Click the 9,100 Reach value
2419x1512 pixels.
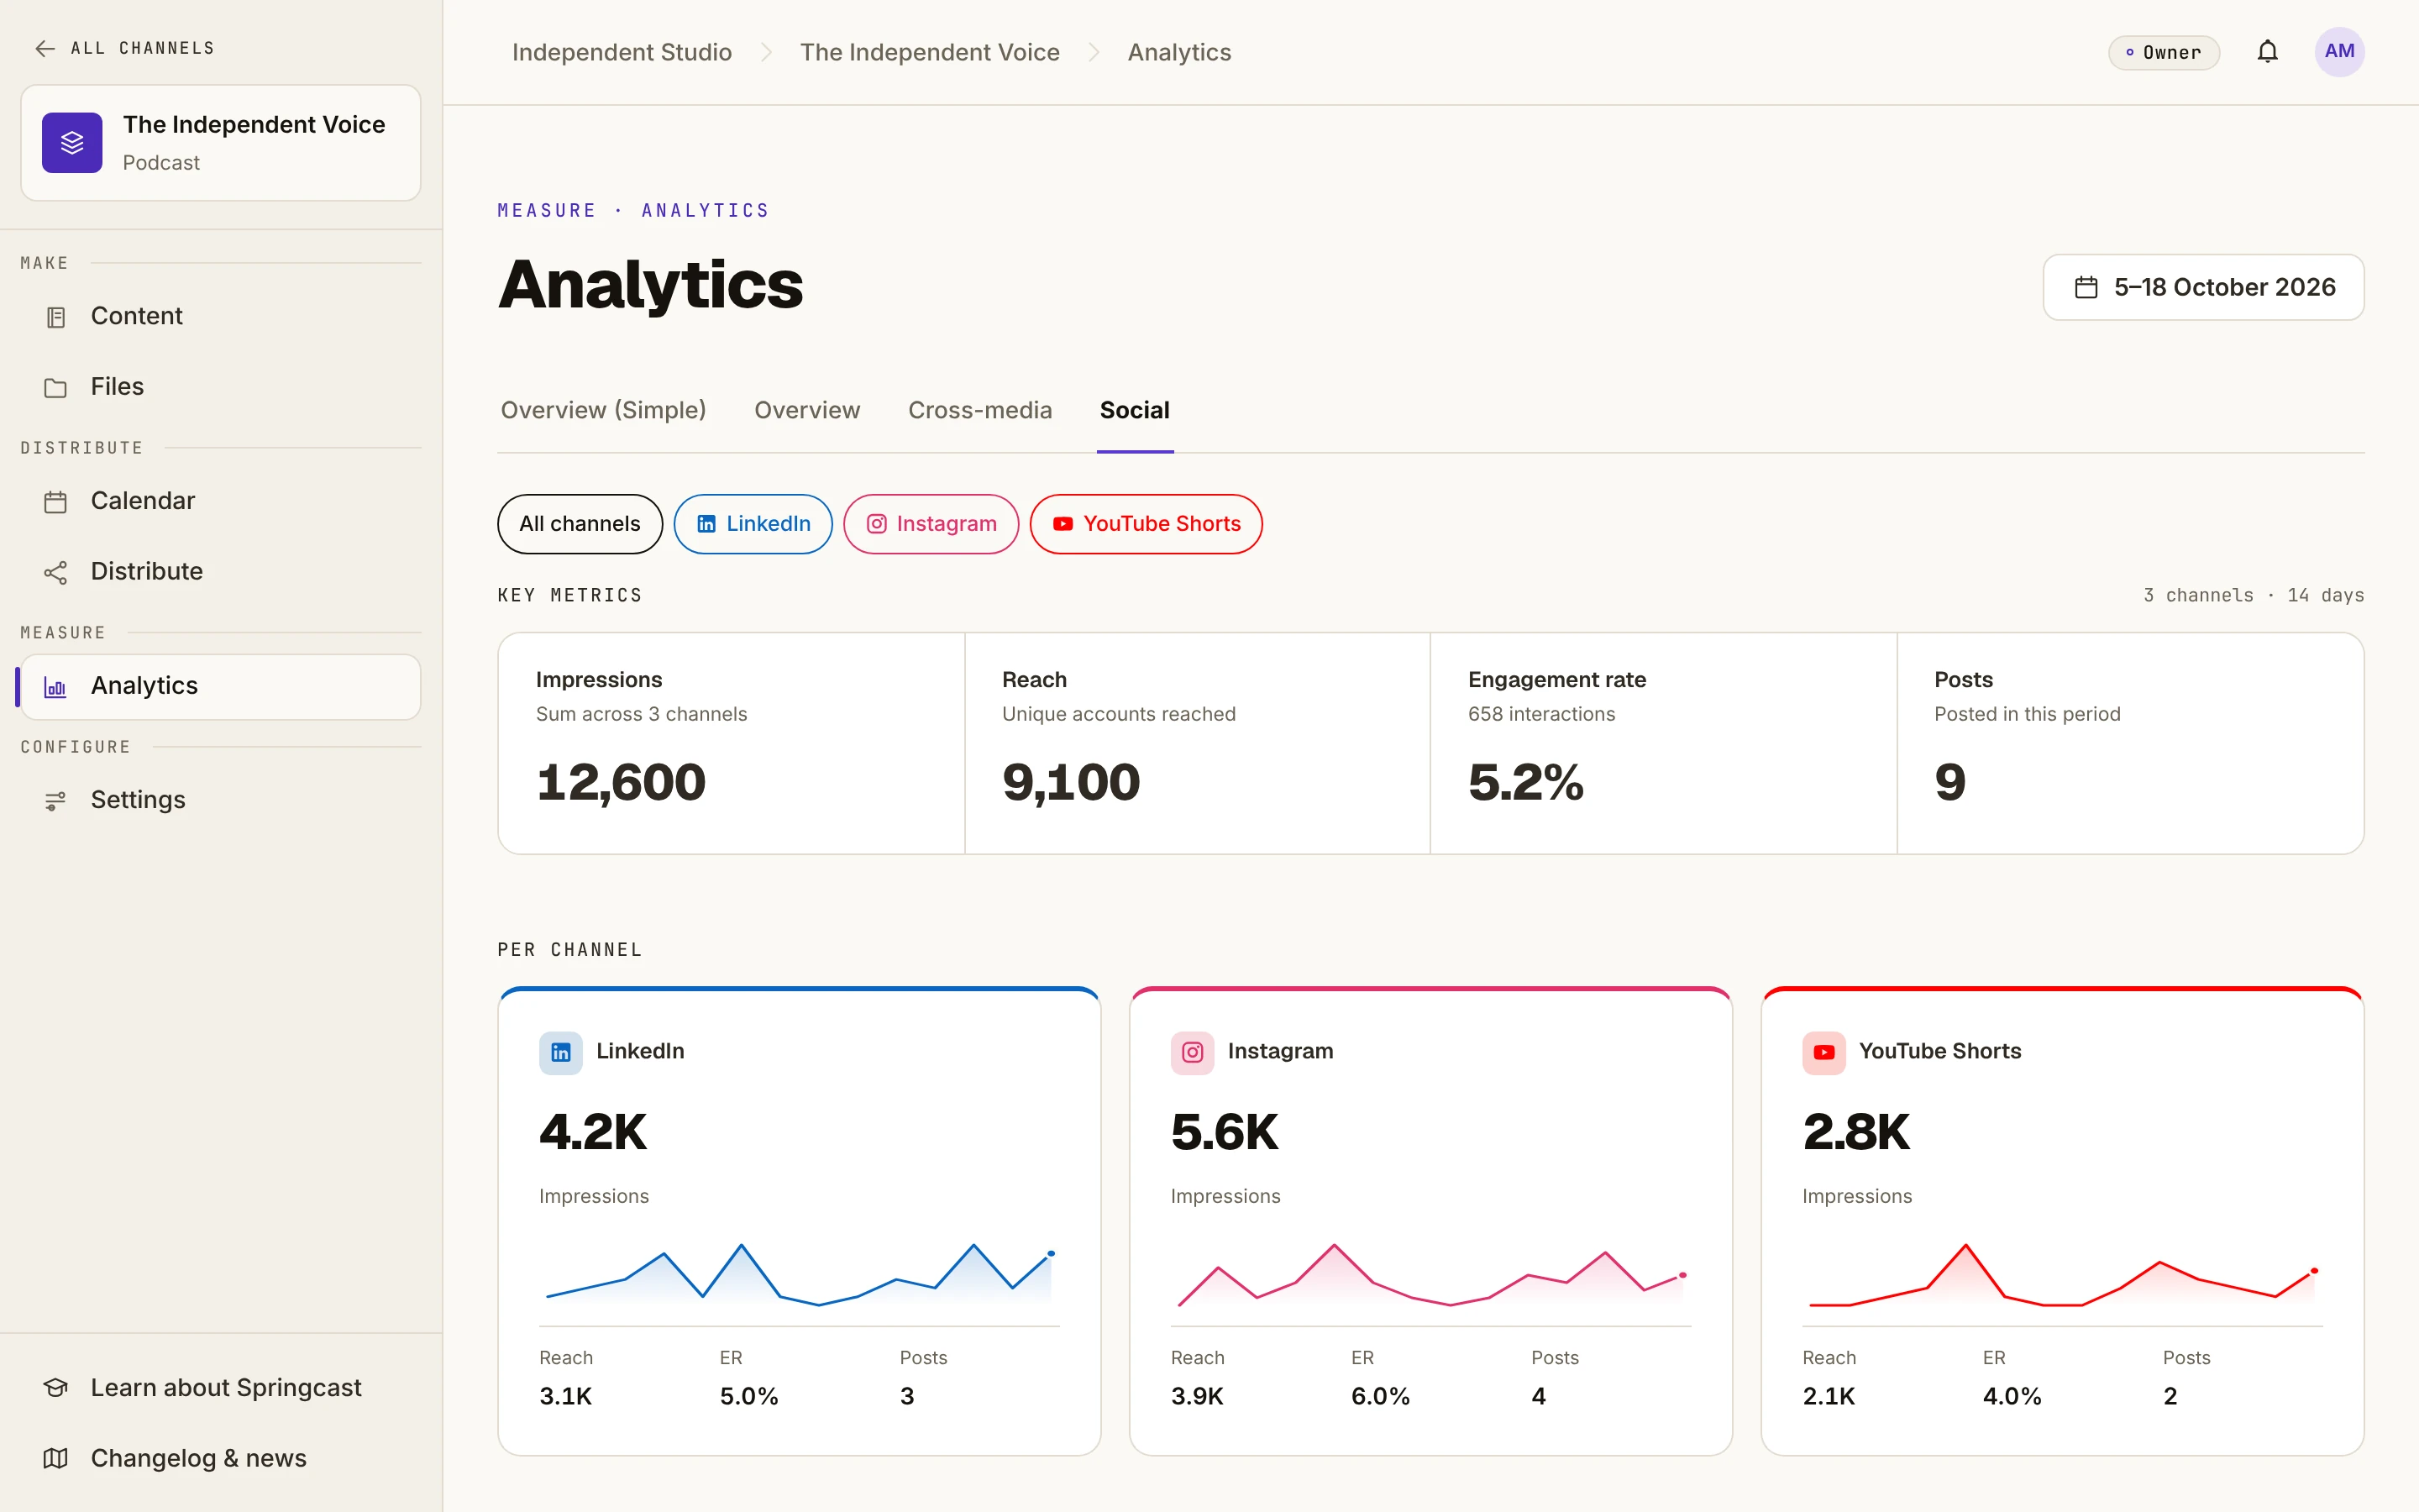(1071, 782)
